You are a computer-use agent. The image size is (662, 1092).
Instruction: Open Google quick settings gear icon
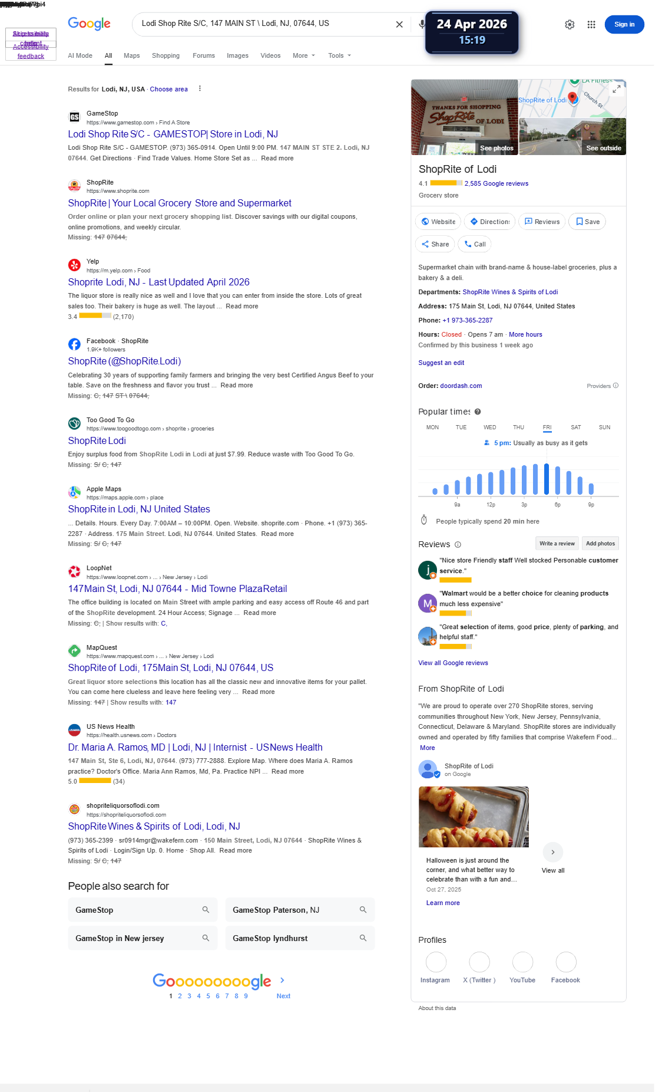click(570, 24)
